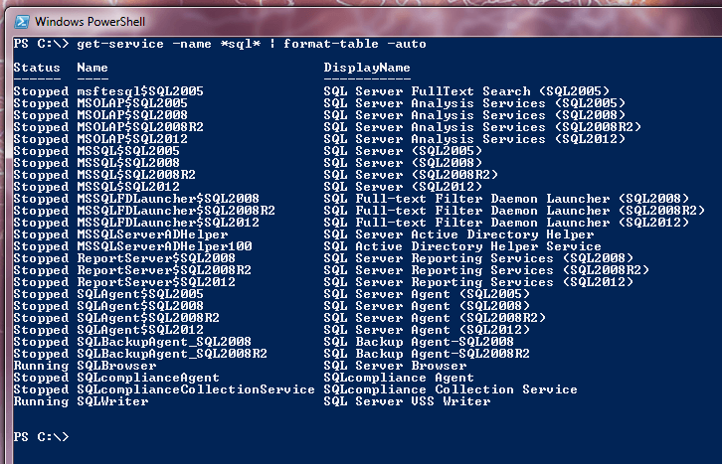Click the Stopped status beside msftesql$SQL2005
This screenshot has width=722, height=464.
click(41, 91)
